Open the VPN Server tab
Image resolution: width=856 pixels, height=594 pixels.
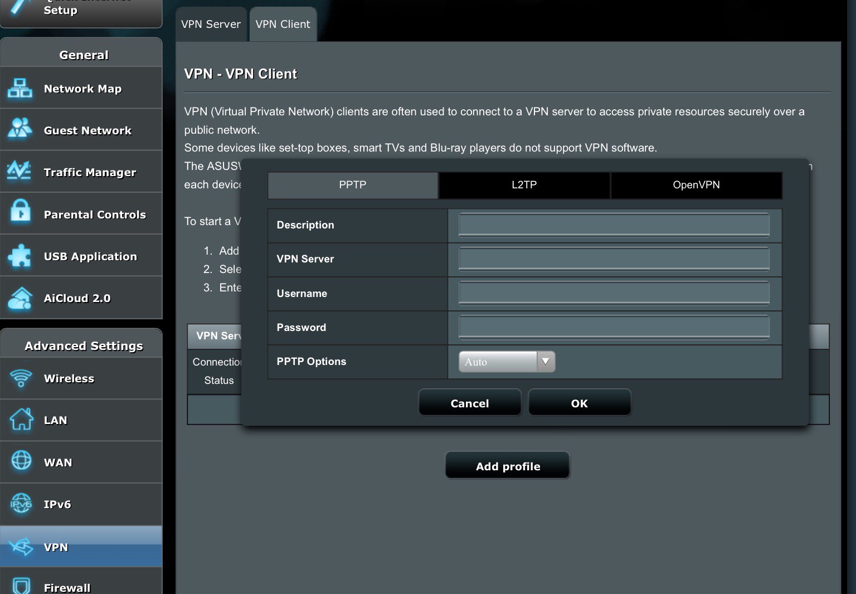[x=211, y=25]
